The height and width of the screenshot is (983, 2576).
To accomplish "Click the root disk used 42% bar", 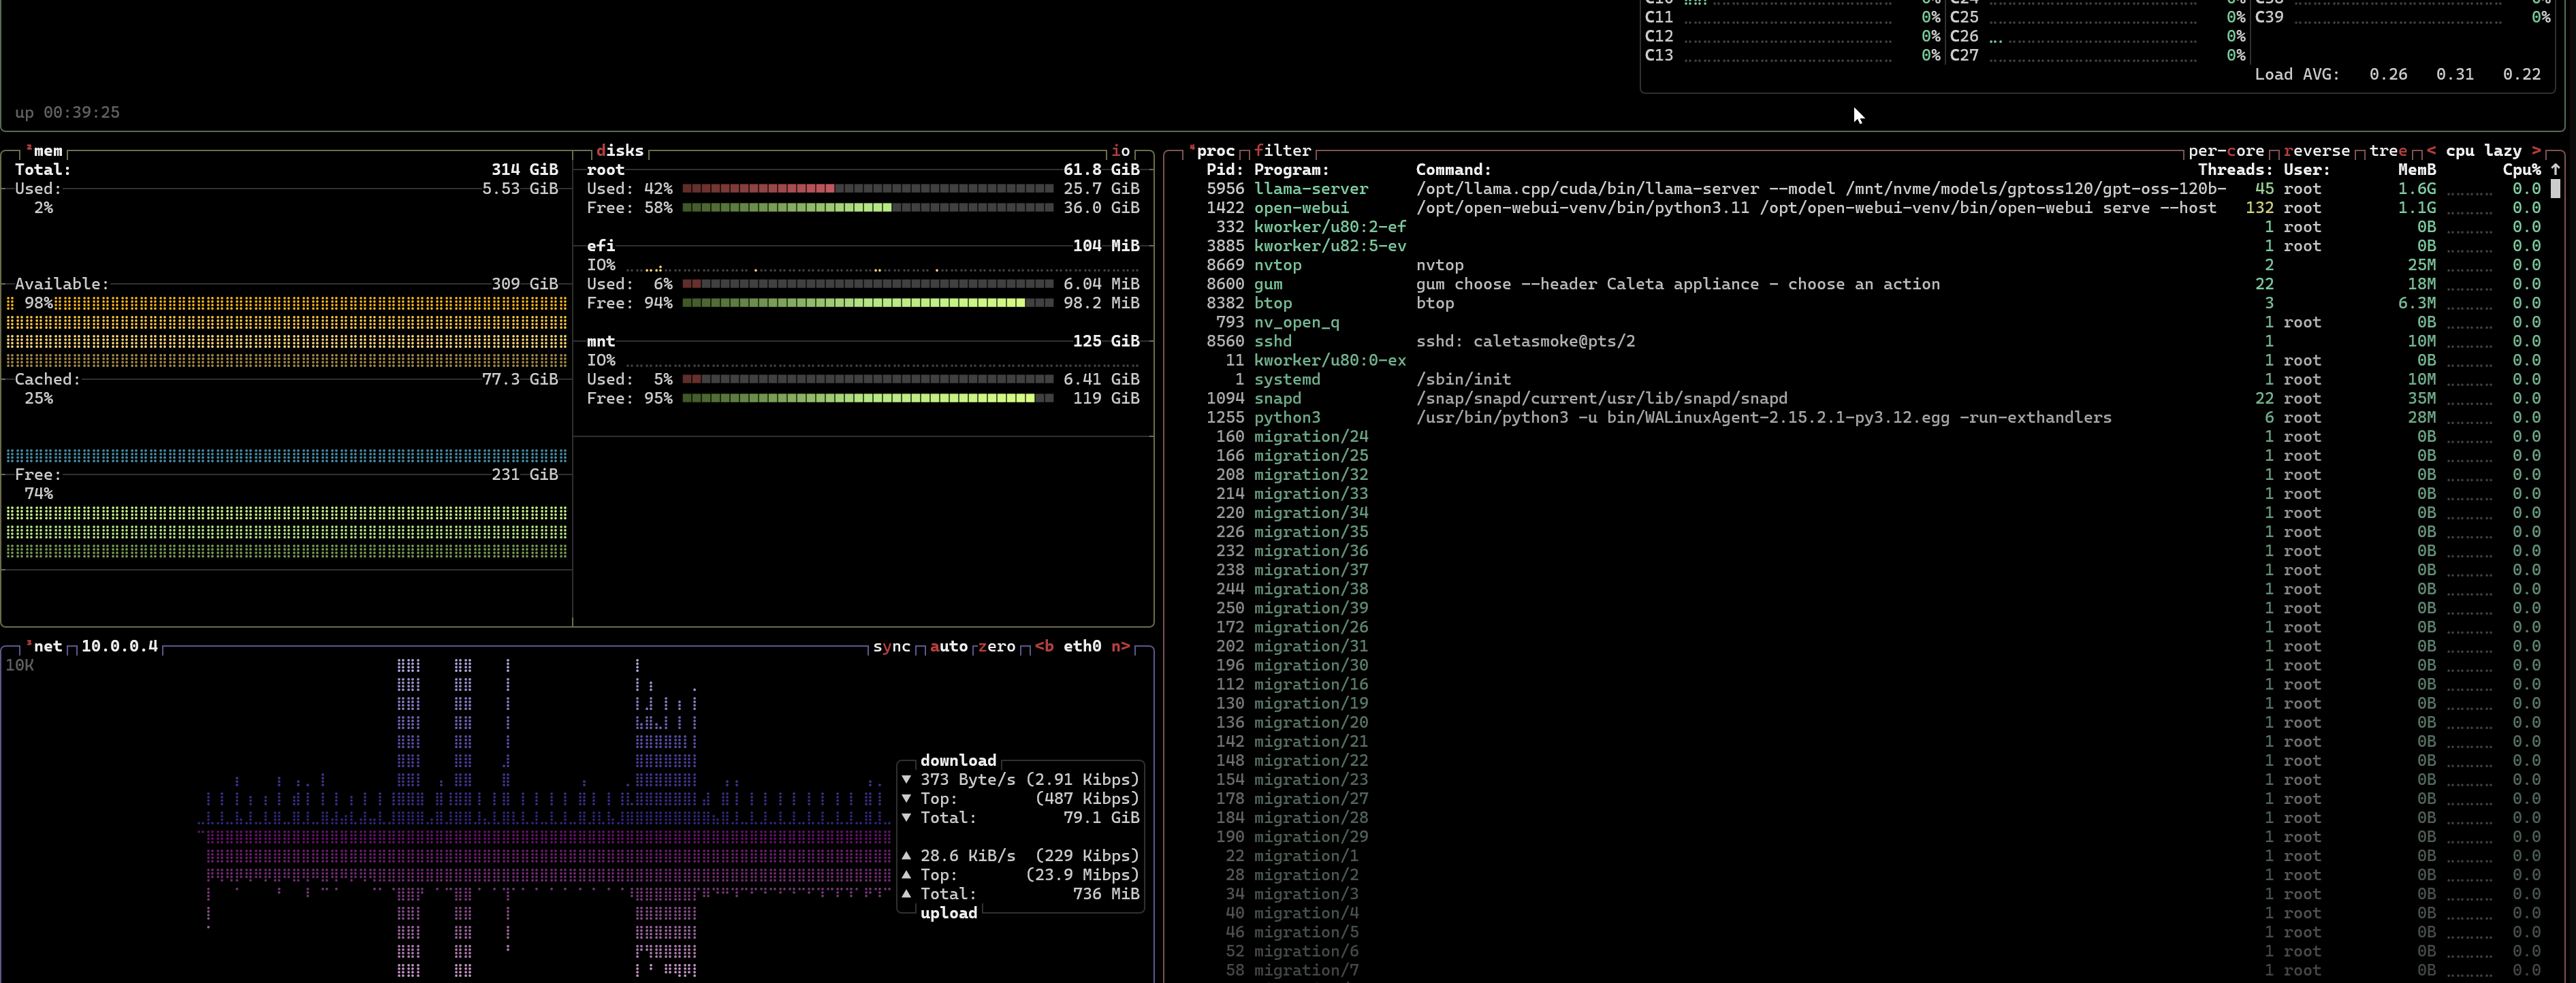I will [x=867, y=189].
